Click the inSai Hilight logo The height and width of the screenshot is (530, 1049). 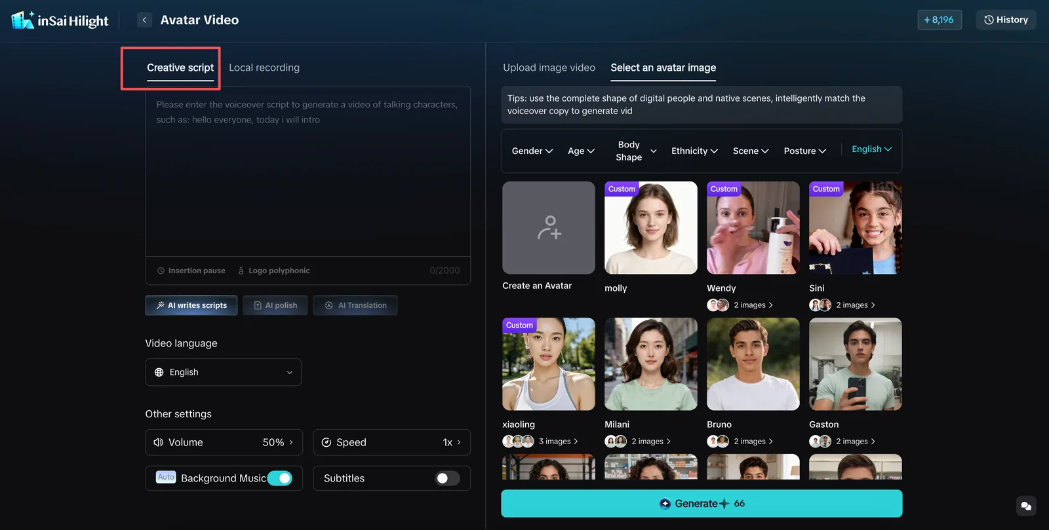[60, 20]
